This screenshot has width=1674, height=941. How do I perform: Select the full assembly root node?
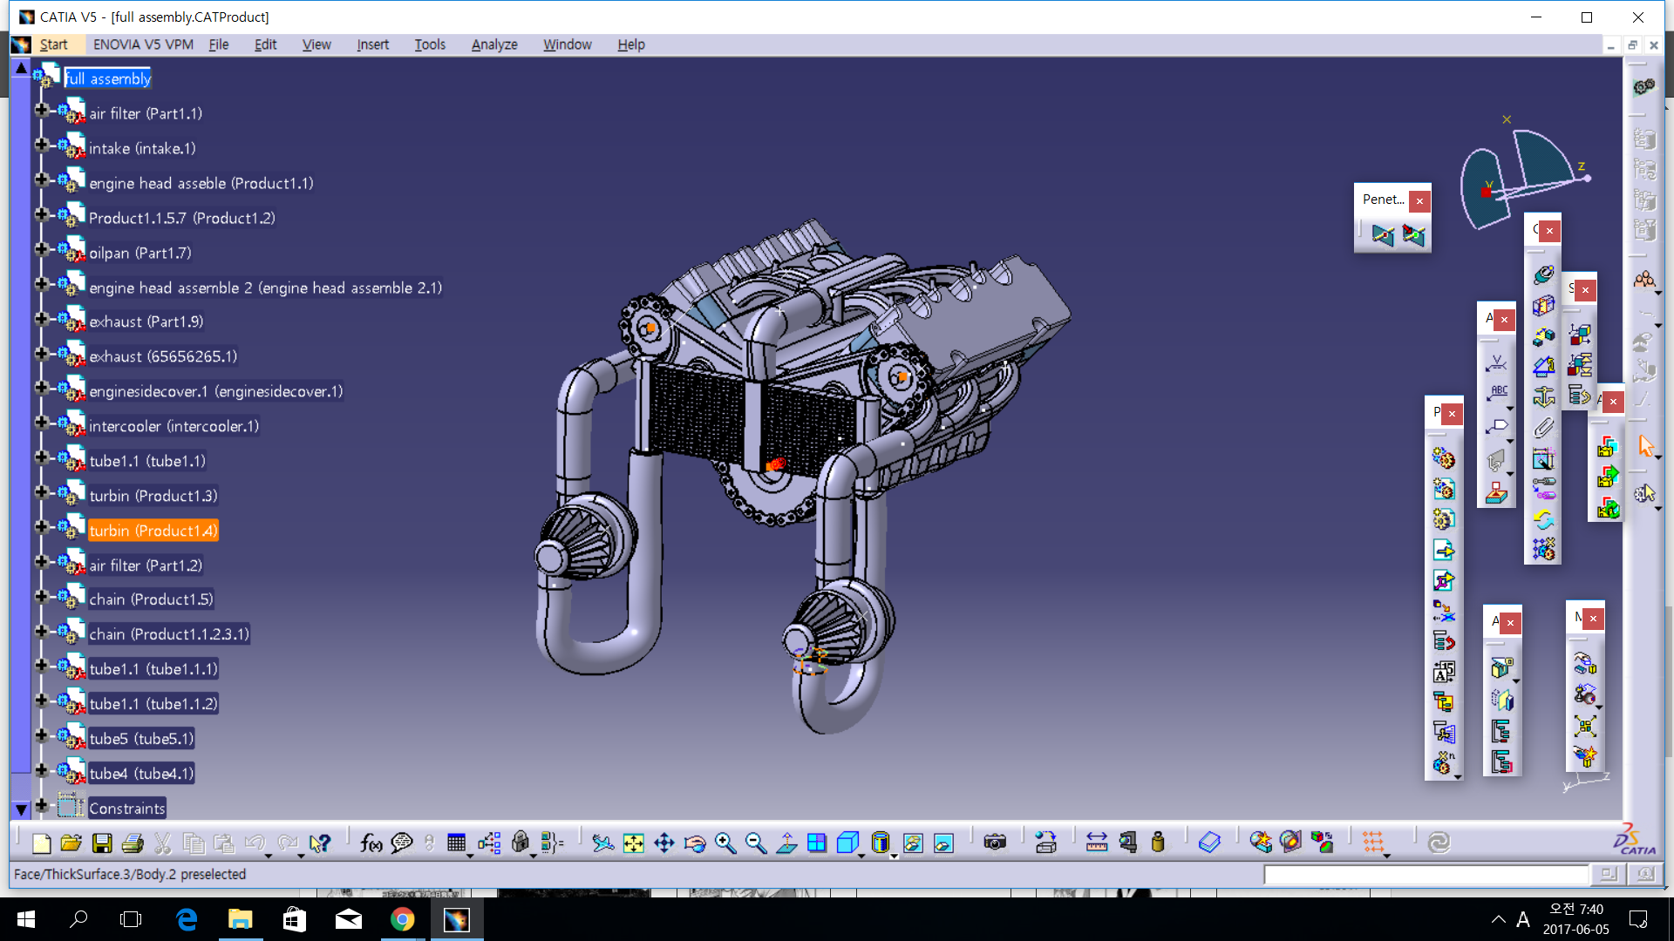(x=108, y=78)
